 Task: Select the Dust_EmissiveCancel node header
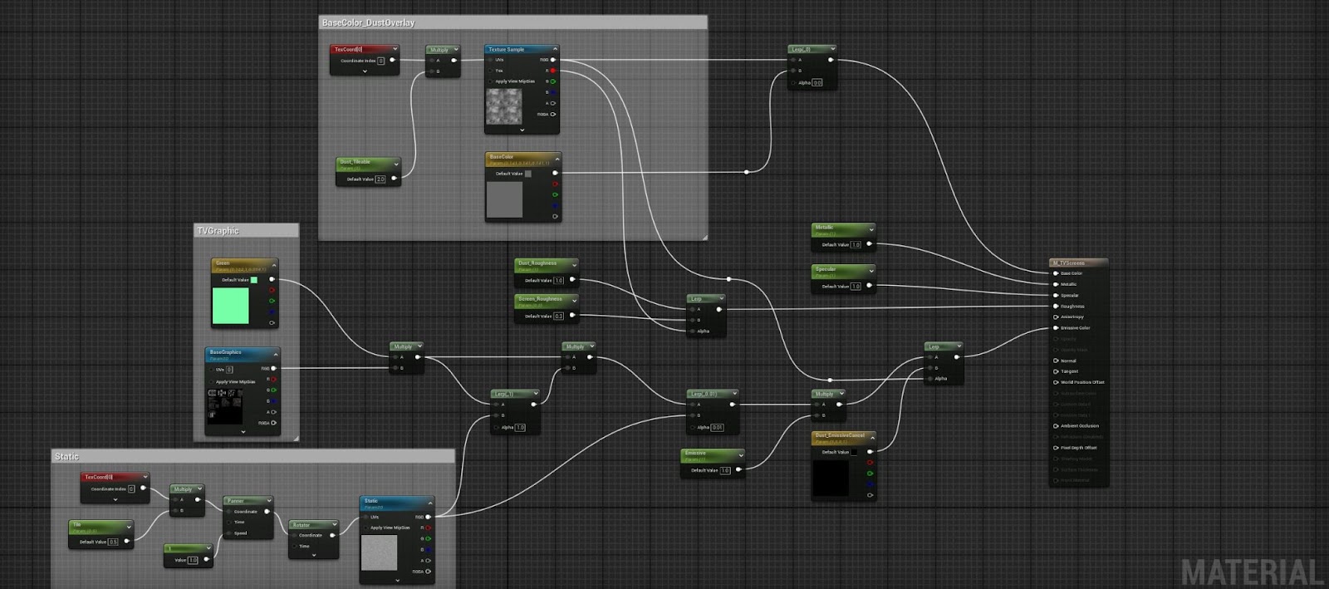[x=843, y=436]
